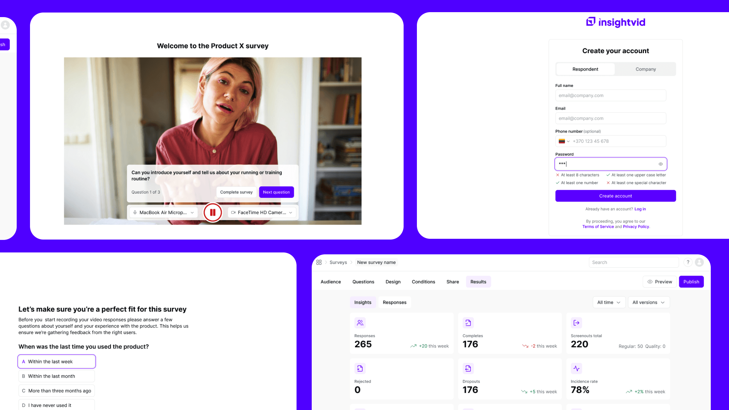This screenshot has height=410, width=729.
Task: Pause the video recording
Action: [213, 213]
